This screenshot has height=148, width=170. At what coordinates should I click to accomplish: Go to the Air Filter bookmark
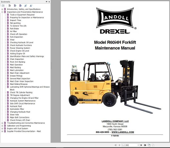pyautogui.click(x=13, y=31)
